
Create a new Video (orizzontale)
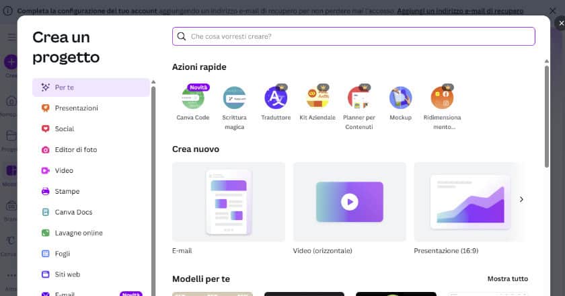pos(350,202)
